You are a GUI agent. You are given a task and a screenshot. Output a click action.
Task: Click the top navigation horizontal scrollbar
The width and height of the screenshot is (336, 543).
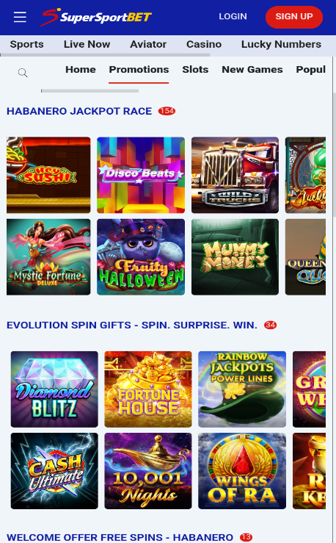coord(105,54)
